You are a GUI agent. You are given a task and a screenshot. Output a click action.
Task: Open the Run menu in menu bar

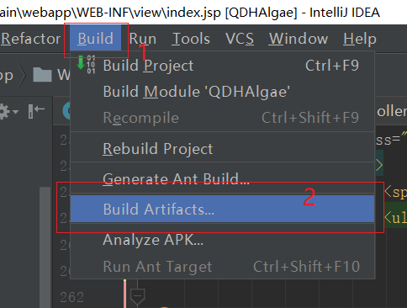pos(143,39)
